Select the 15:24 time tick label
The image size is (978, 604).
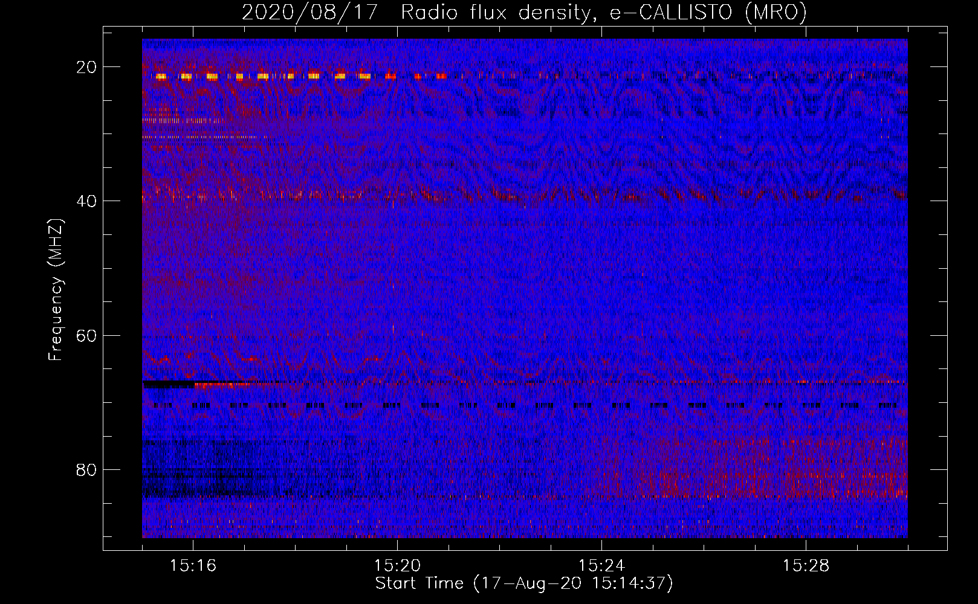click(x=601, y=566)
